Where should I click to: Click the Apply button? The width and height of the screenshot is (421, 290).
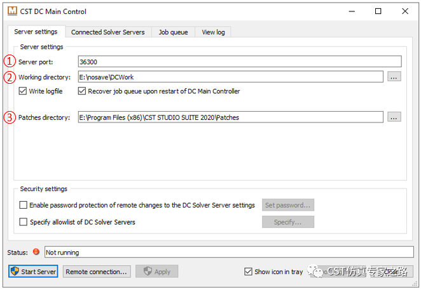(157, 272)
